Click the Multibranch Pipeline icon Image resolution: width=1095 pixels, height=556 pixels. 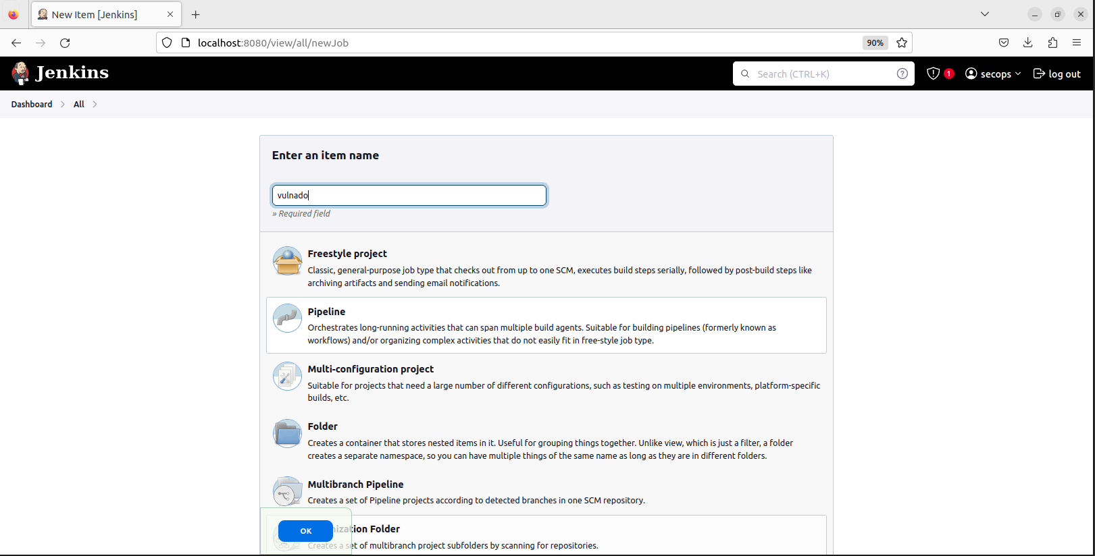(287, 491)
